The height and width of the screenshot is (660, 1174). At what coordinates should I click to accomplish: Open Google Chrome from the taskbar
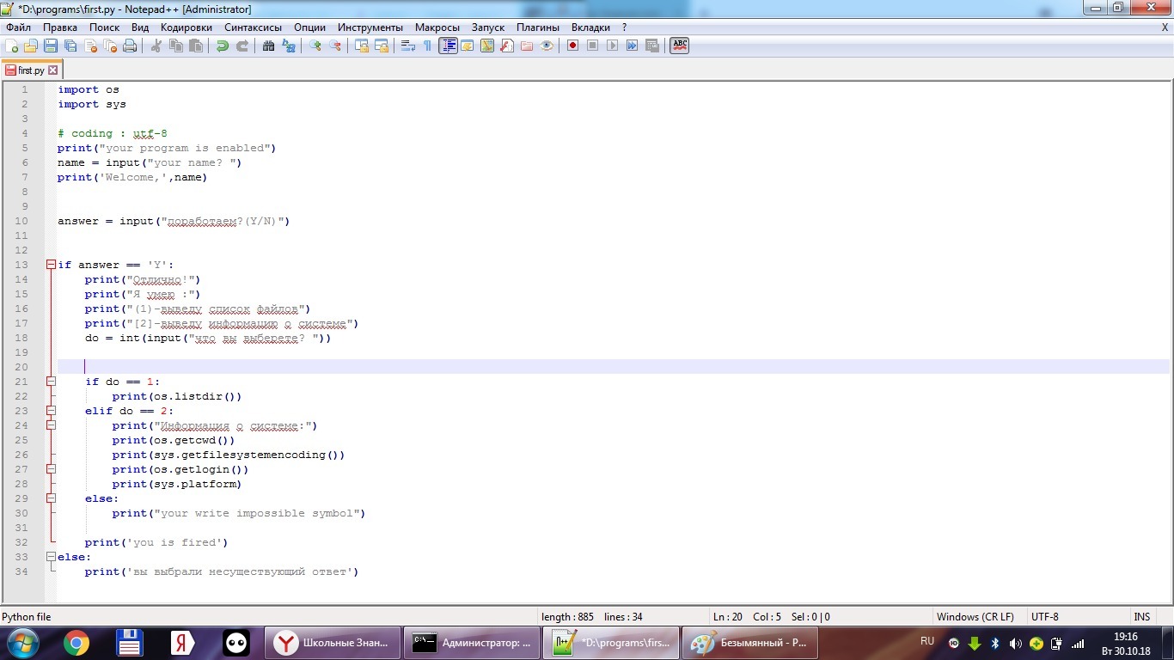(x=76, y=642)
